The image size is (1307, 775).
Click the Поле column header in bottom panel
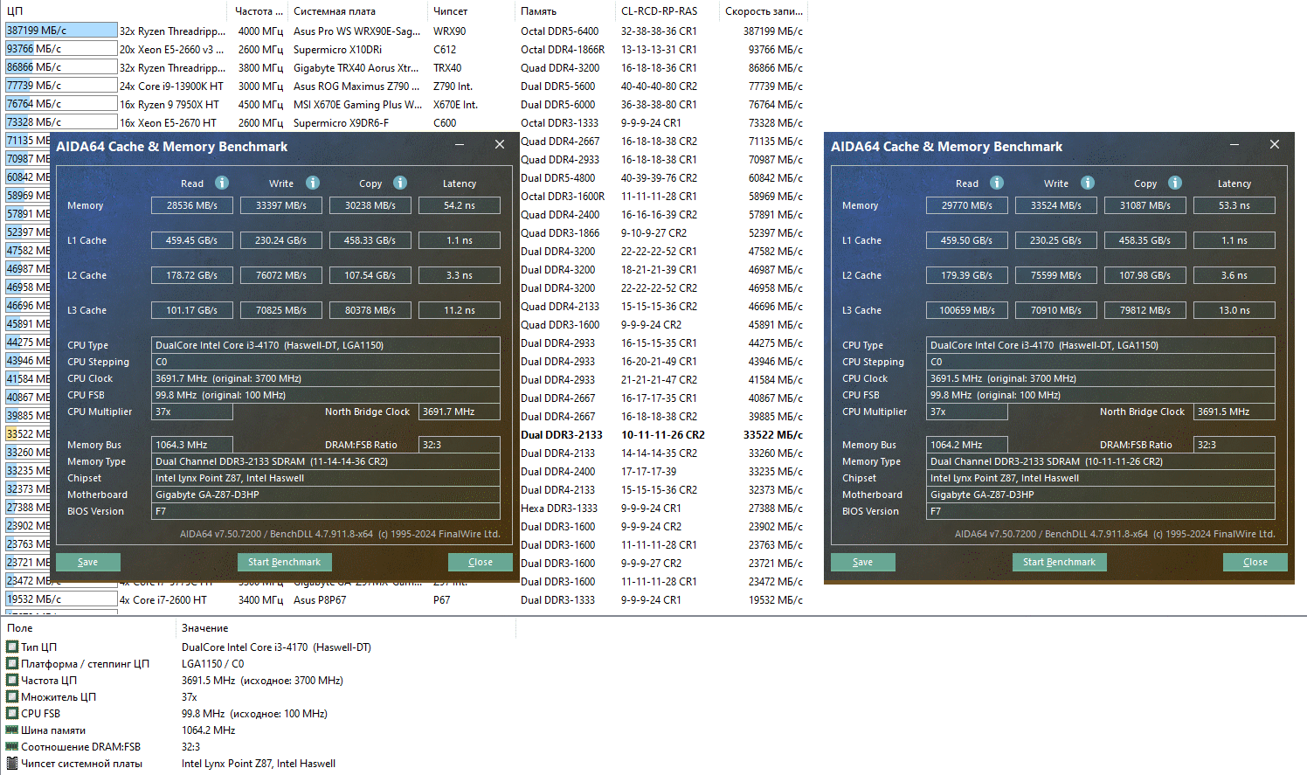87,628
